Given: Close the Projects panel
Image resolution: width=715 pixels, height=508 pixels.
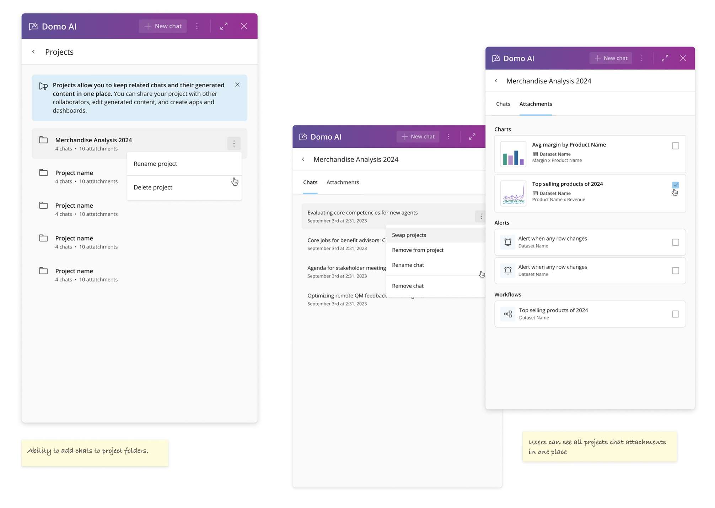Looking at the screenshot, I should coord(244,26).
